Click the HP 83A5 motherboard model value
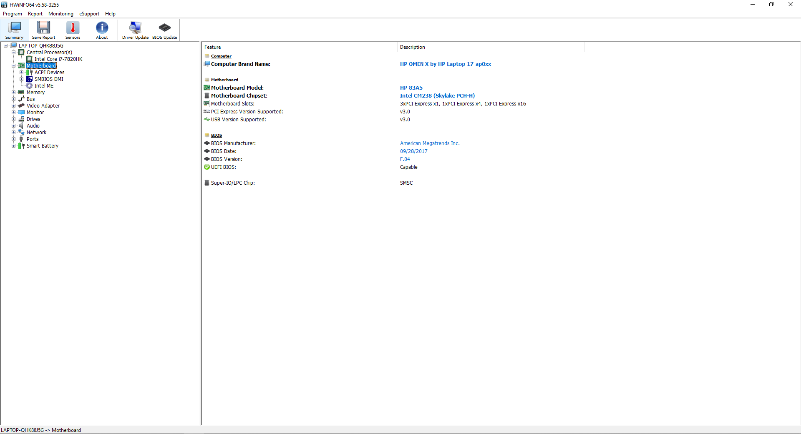Screen dimensions: 801x434 click(411, 88)
